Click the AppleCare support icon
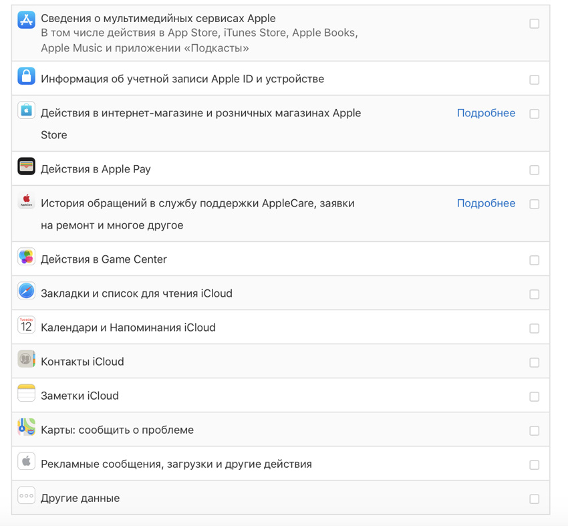The image size is (568, 526). coord(27,201)
